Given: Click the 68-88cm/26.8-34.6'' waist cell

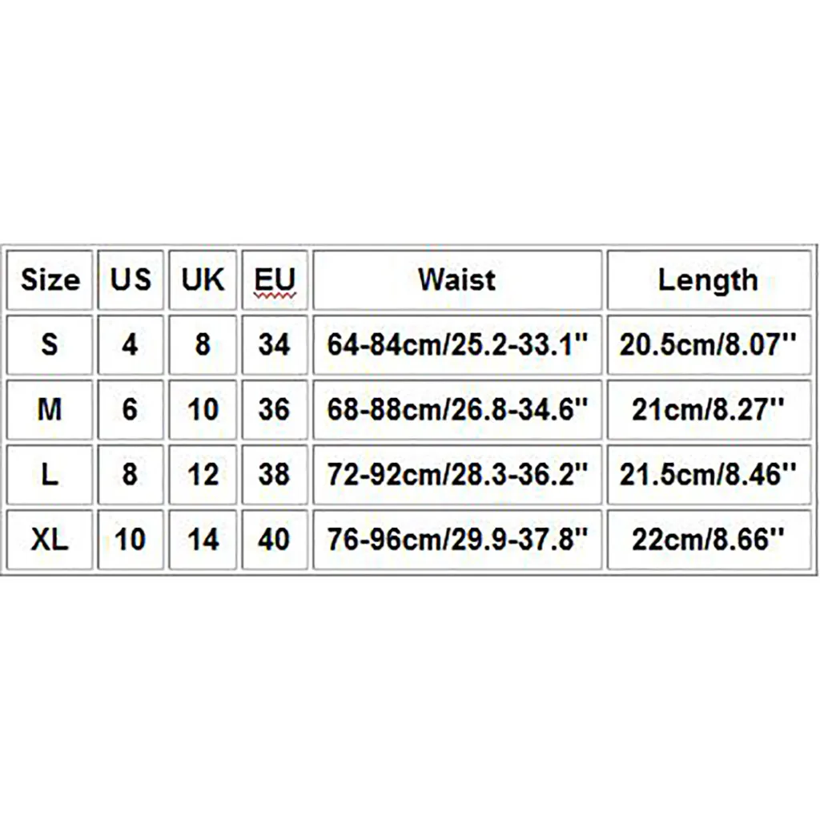Looking at the screenshot, I should (x=456, y=410).
